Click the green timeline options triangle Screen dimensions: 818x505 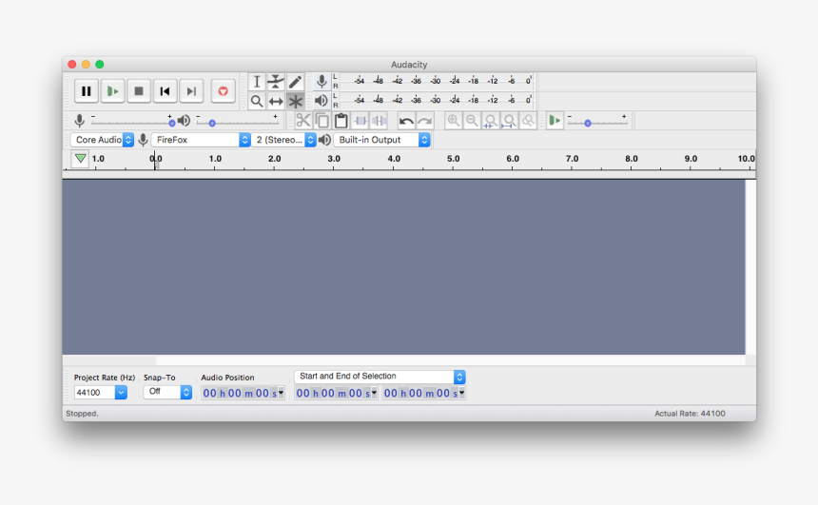click(80, 159)
